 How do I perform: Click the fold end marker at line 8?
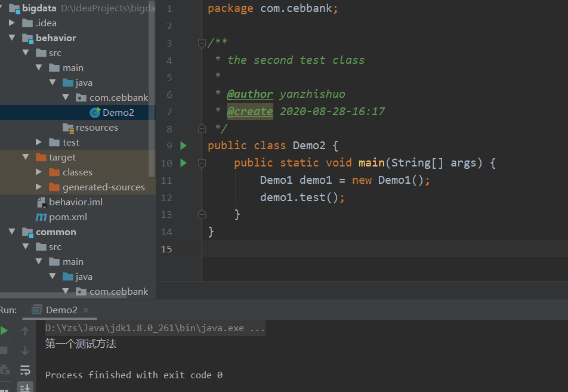click(202, 129)
